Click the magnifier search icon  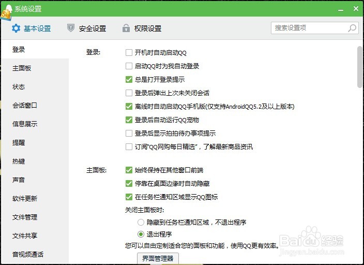(x=352, y=28)
